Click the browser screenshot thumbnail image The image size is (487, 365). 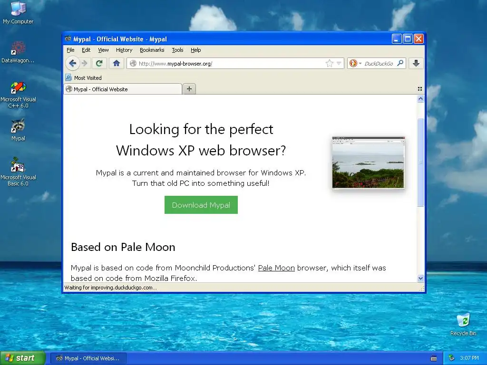tap(368, 163)
